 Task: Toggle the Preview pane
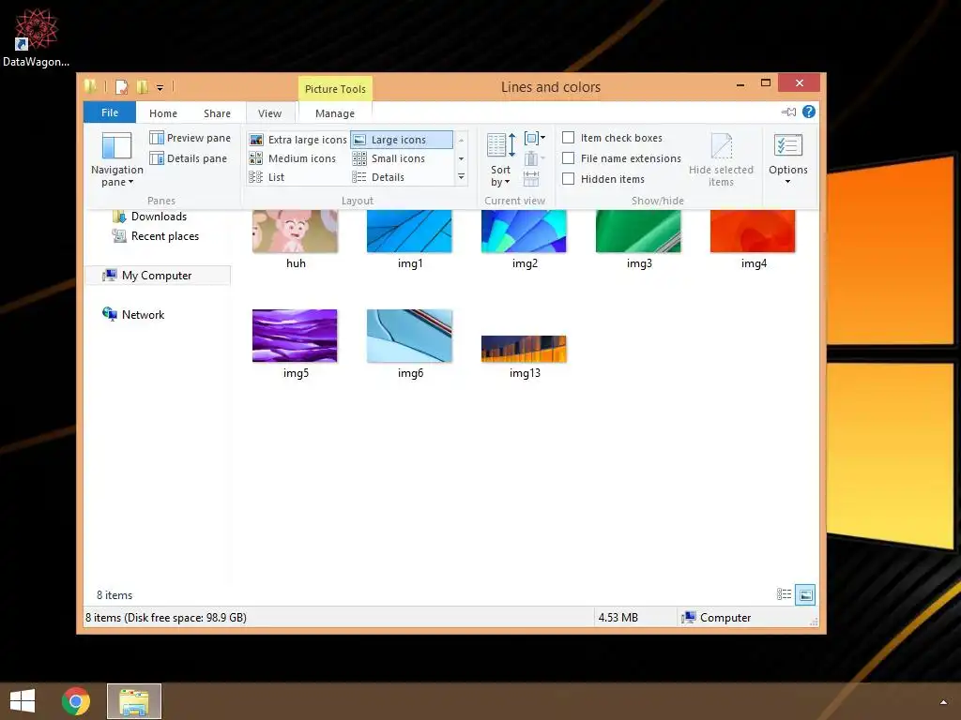coord(190,138)
